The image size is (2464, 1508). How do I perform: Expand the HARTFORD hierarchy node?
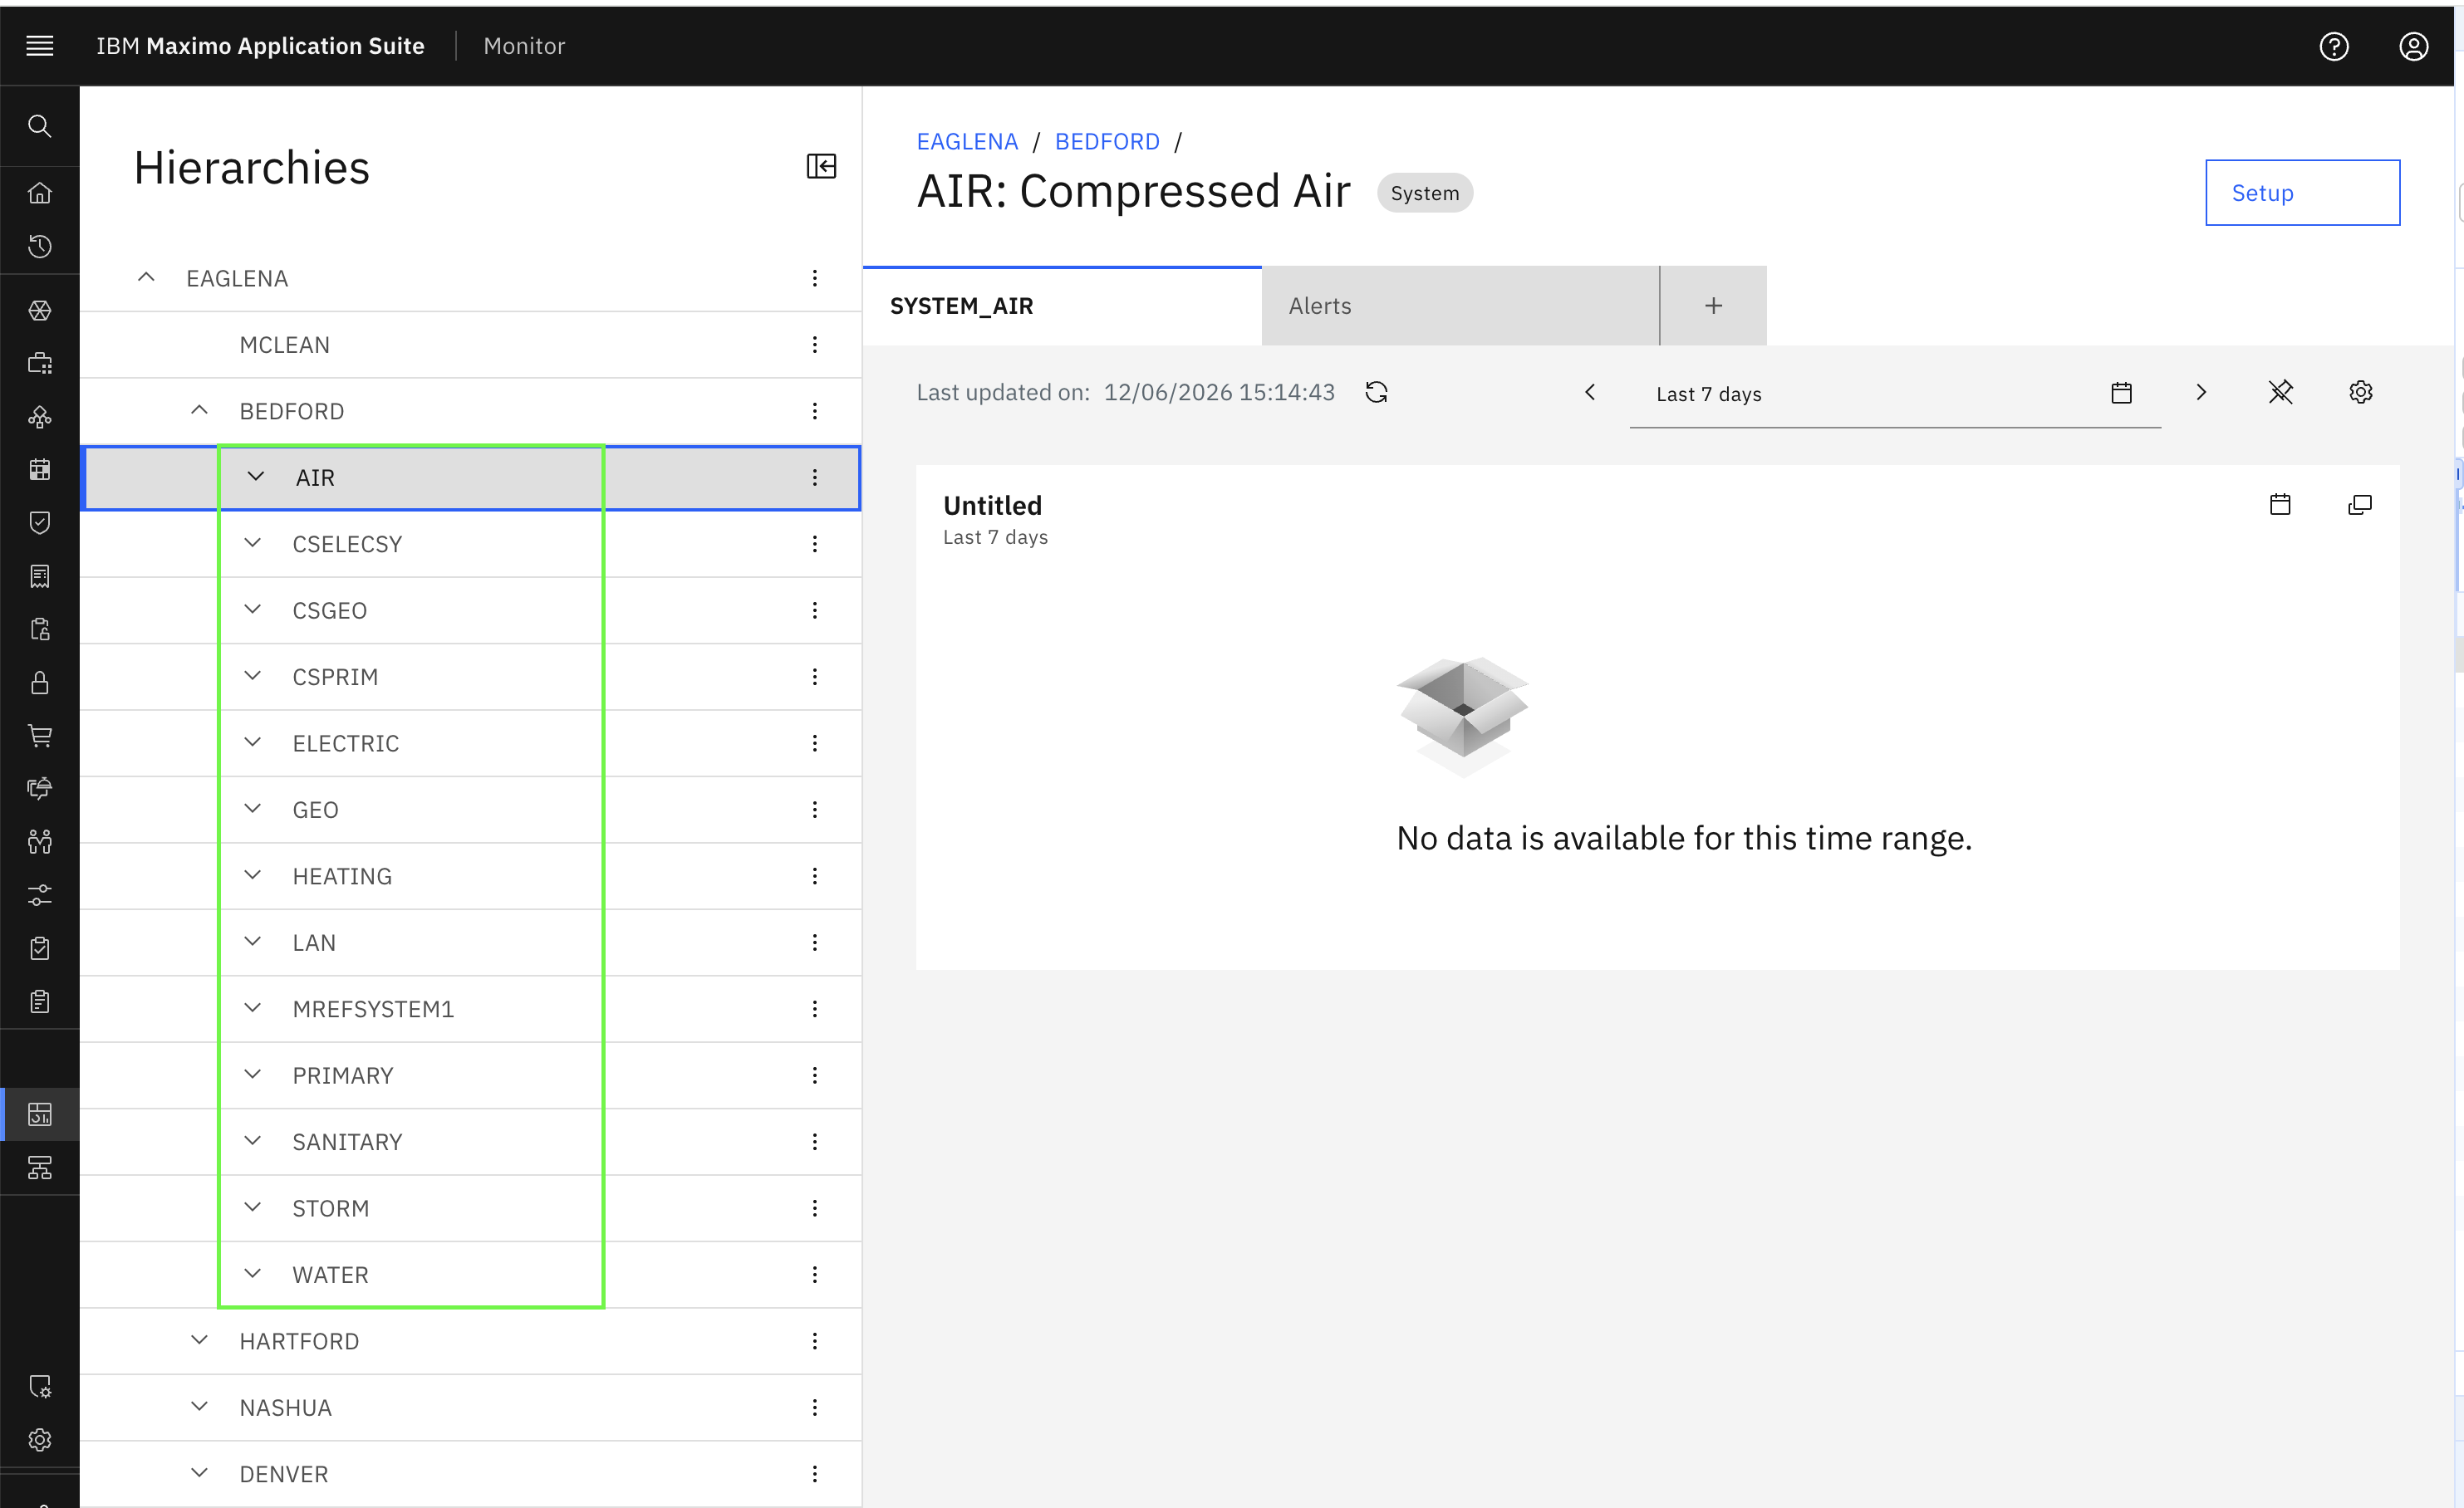click(200, 1340)
